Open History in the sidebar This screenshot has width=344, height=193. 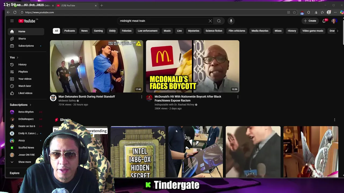(26, 65)
